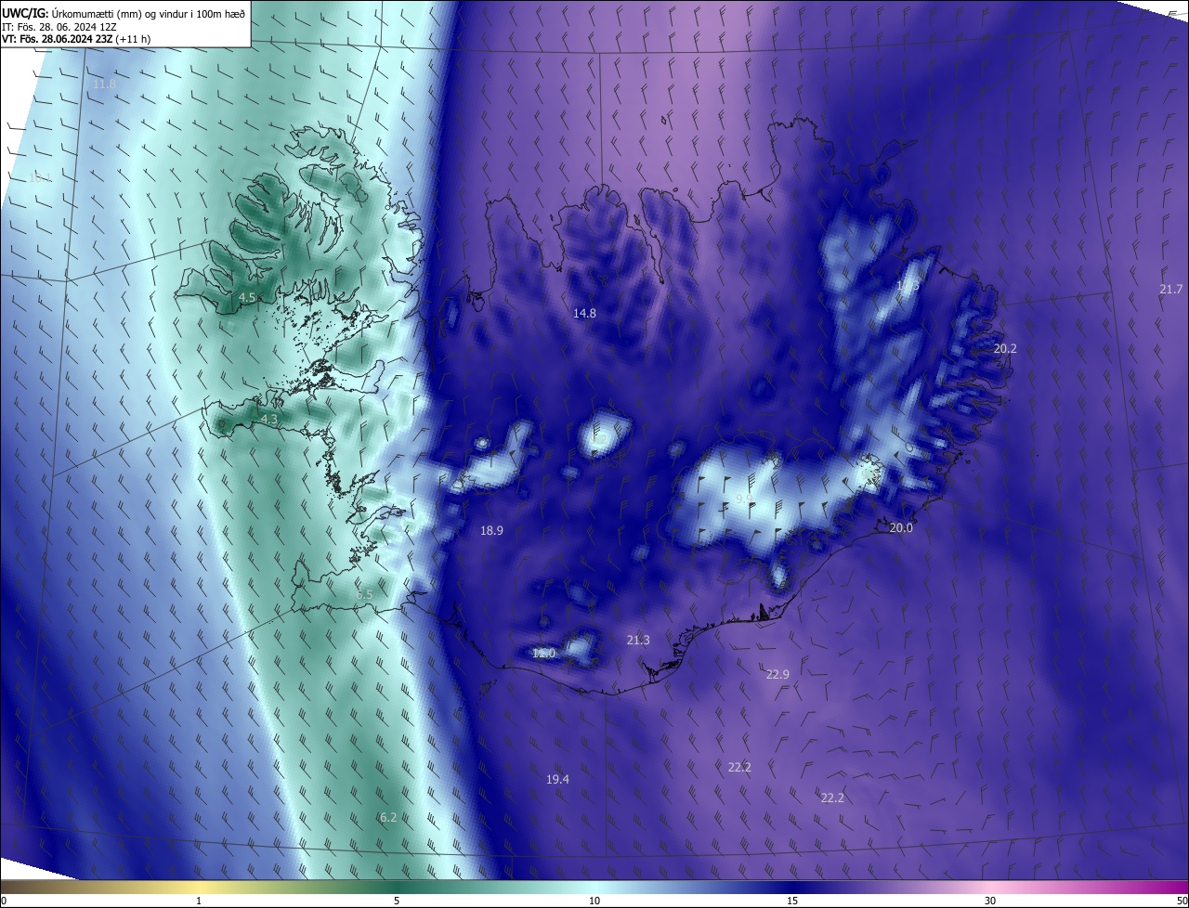The image size is (1189, 908).
Task: Click the 11.0 value on the map
Action: [543, 654]
